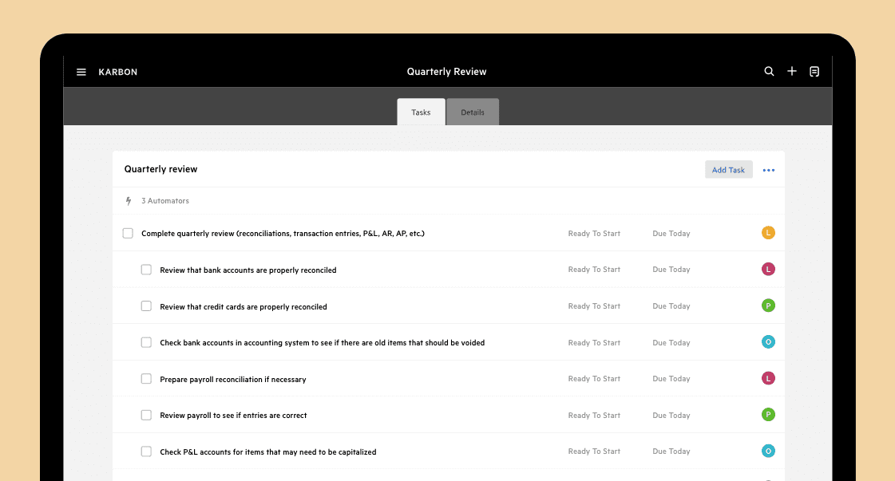Tick the Review payroll entries checkbox
This screenshot has height=481, width=895.
point(146,416)
